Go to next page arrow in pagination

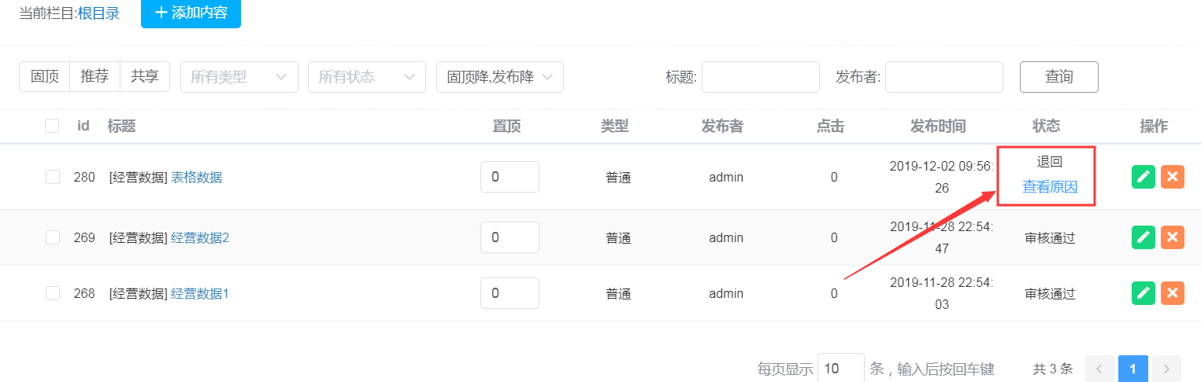(1166, 368)
